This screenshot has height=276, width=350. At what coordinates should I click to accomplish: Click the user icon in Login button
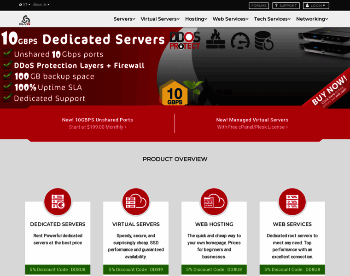[x=307, y=6]
